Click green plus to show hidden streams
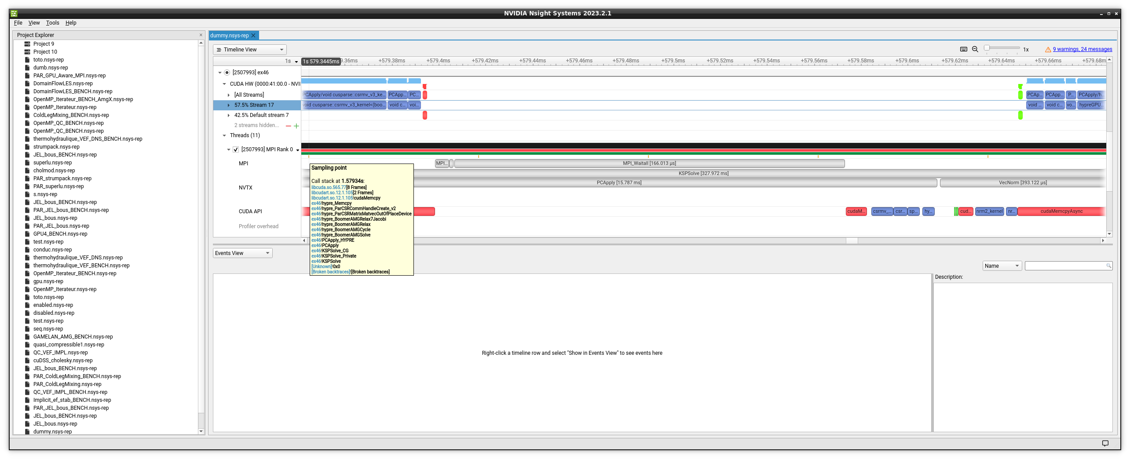Screen dimensions: 1130x459 point(296,126)
